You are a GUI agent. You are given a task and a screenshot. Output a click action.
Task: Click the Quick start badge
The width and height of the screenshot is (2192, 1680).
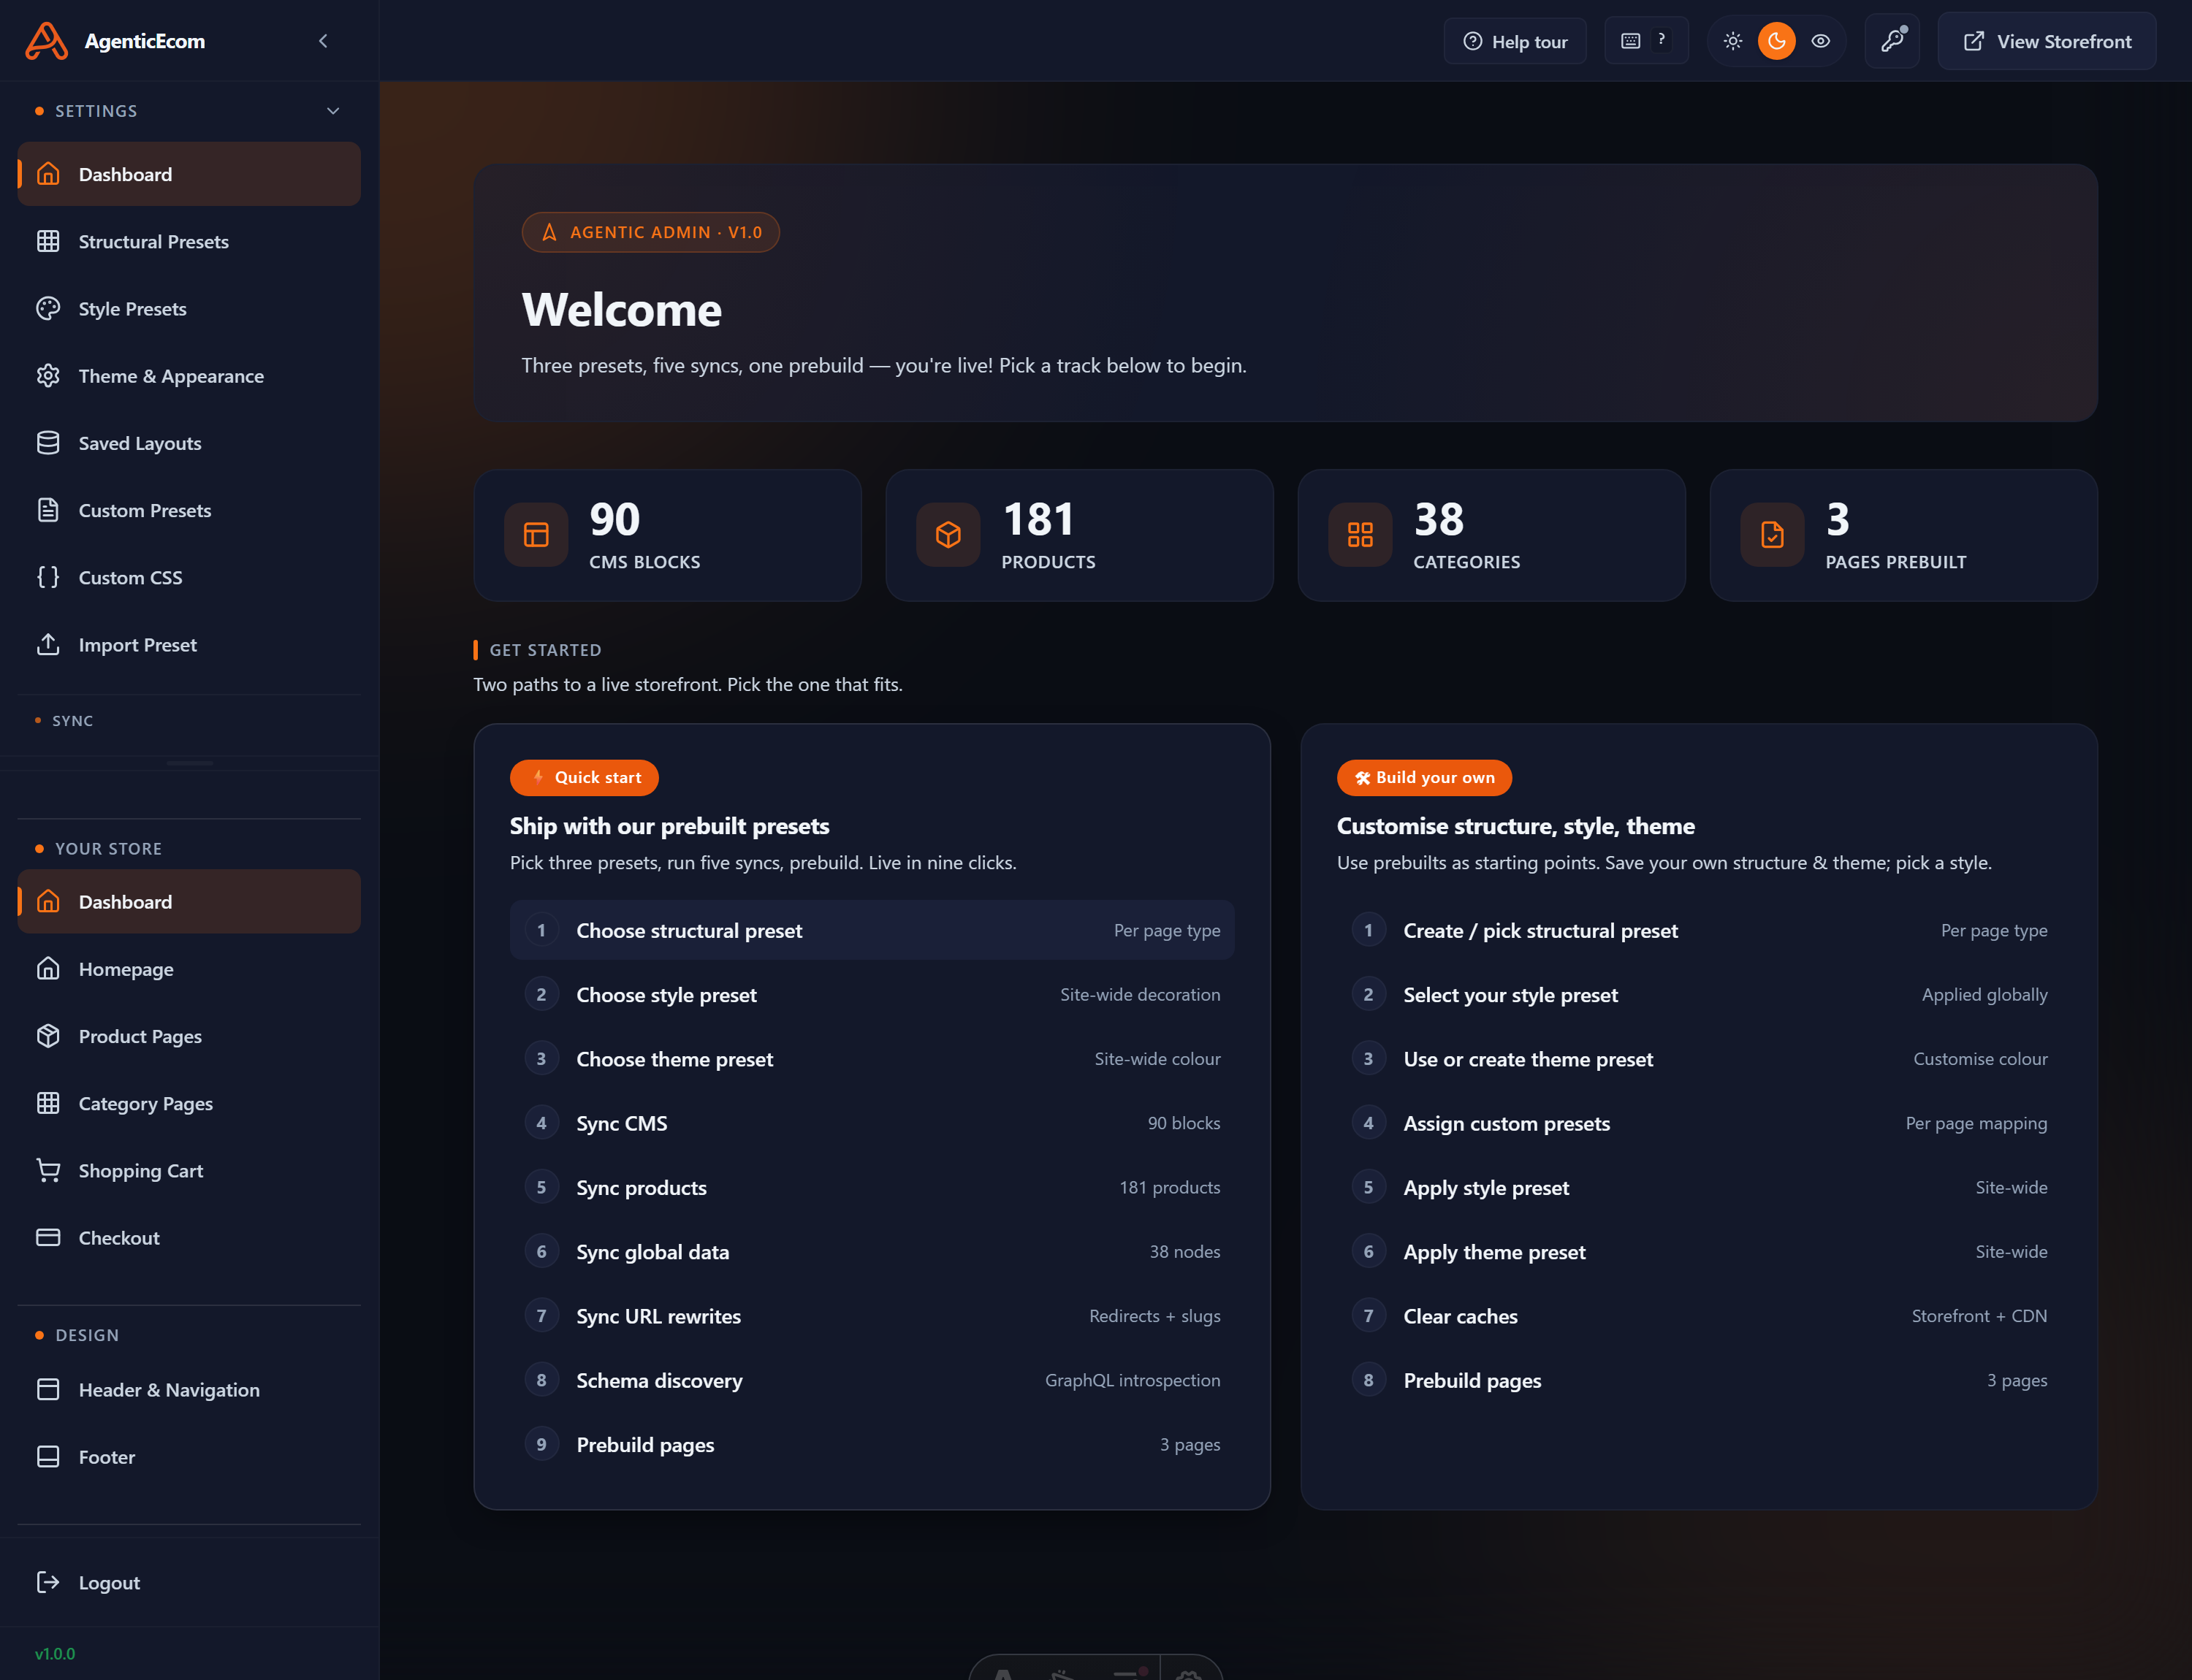585,778
